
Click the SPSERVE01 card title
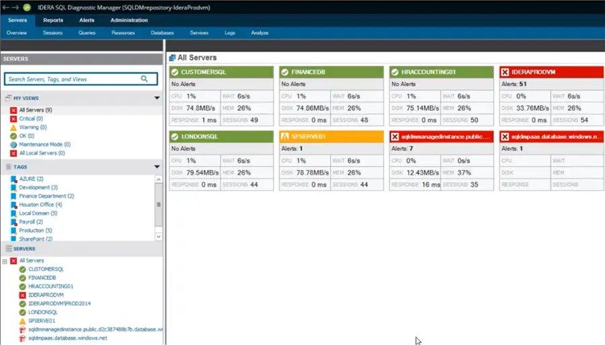click(309, 137)
